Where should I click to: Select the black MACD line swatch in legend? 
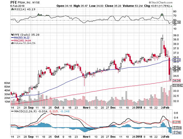pos(12,111)
